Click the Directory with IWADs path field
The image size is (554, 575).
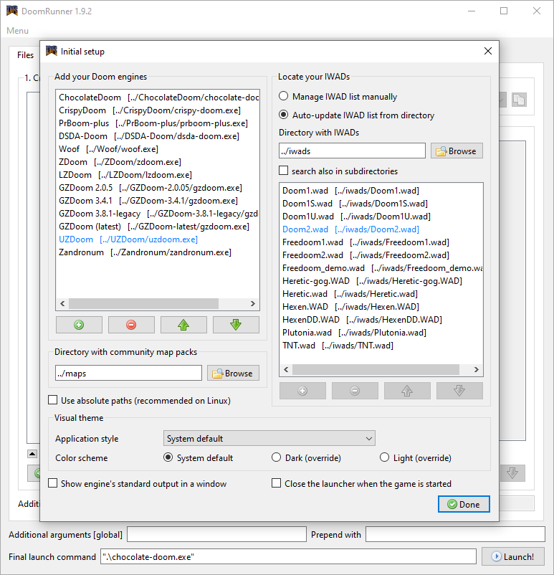tap(352, 151)
